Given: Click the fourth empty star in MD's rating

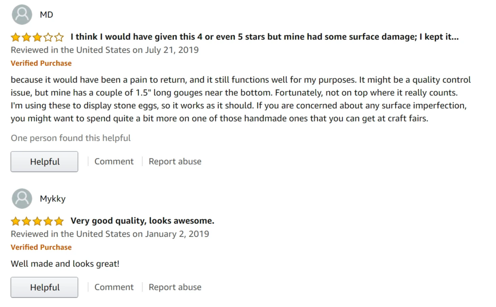Looking at the screenshot, I should [x=48, y=36].
